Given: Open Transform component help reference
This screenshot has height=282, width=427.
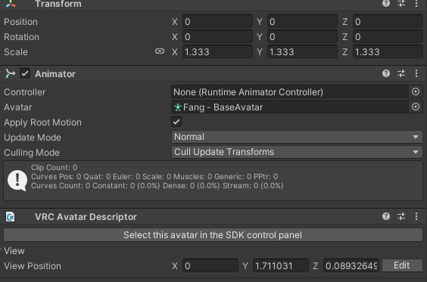Looking at the screenshot, I should 386,3.
